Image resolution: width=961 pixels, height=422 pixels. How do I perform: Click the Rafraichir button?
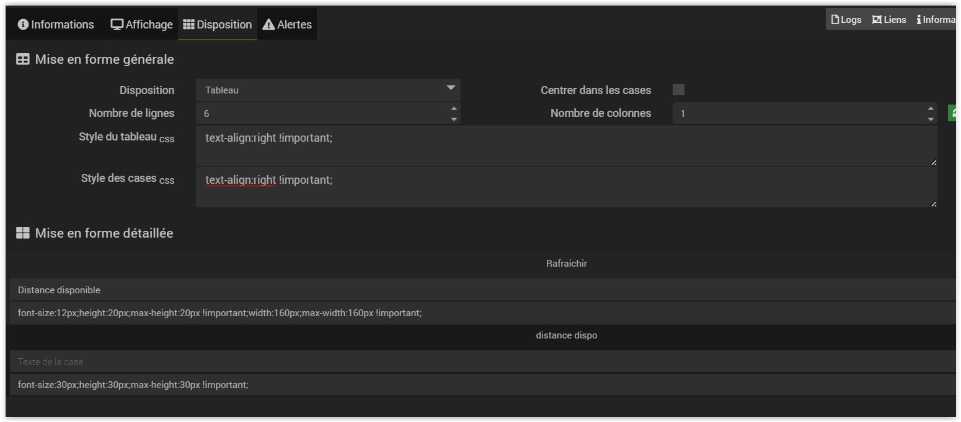566,264
